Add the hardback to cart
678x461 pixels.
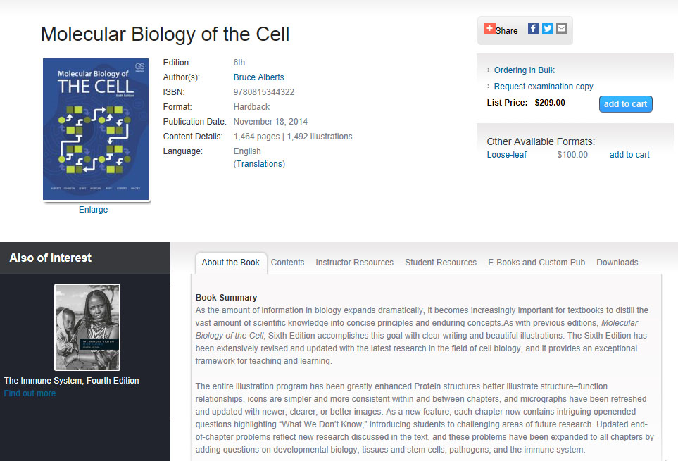point(625,104)
